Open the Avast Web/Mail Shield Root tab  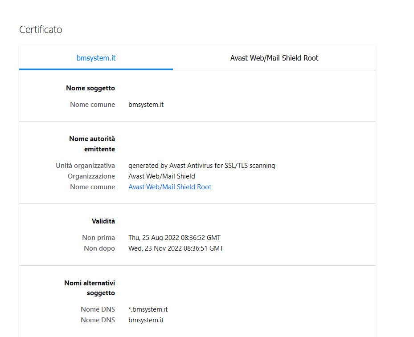(x=274, y=58)
